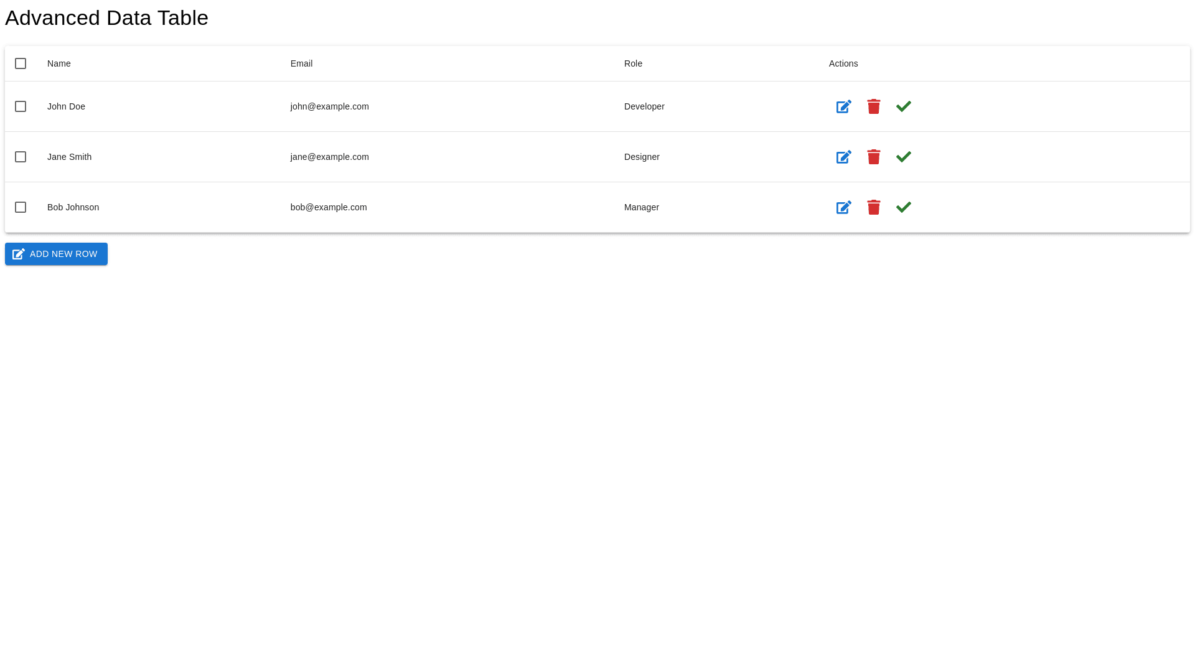Click the john@example.com email cell
1195x672 pixels.
tap(329, 106)
